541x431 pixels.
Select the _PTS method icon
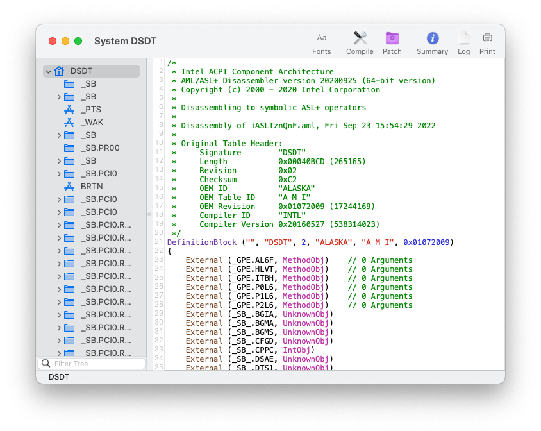(x=69, y=109)
